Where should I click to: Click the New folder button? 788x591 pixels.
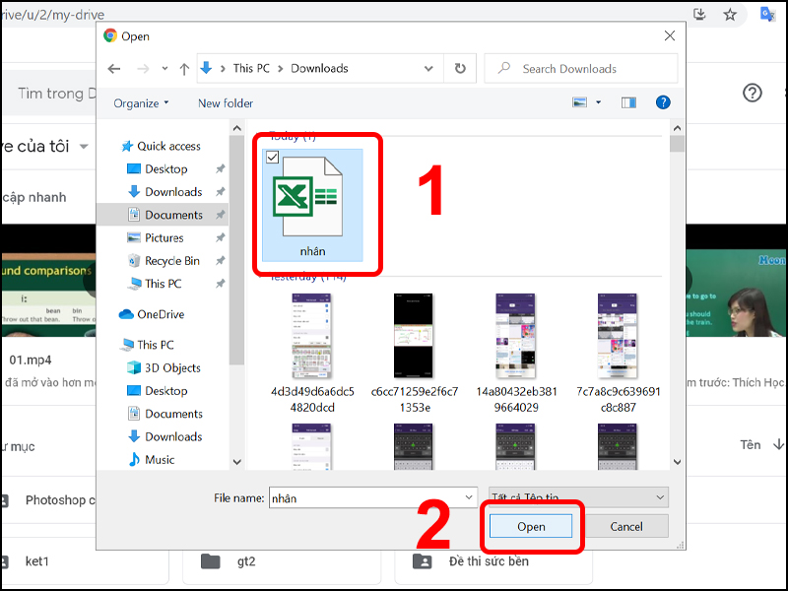pos(225,102)
